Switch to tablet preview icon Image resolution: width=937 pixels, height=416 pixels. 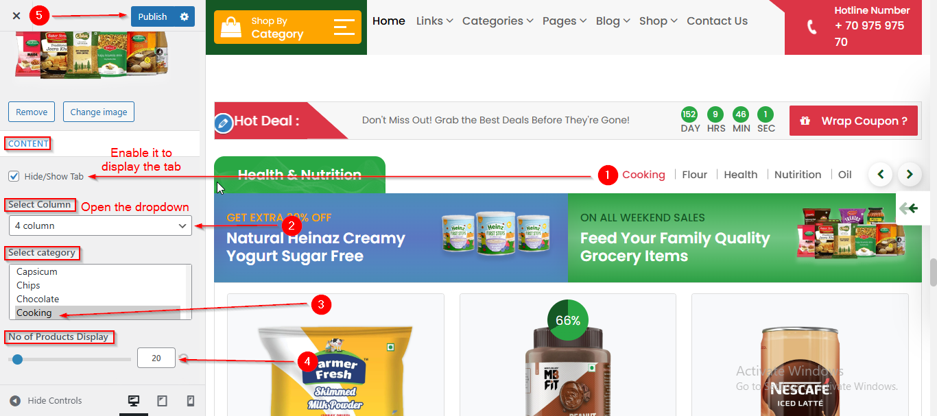162,401
